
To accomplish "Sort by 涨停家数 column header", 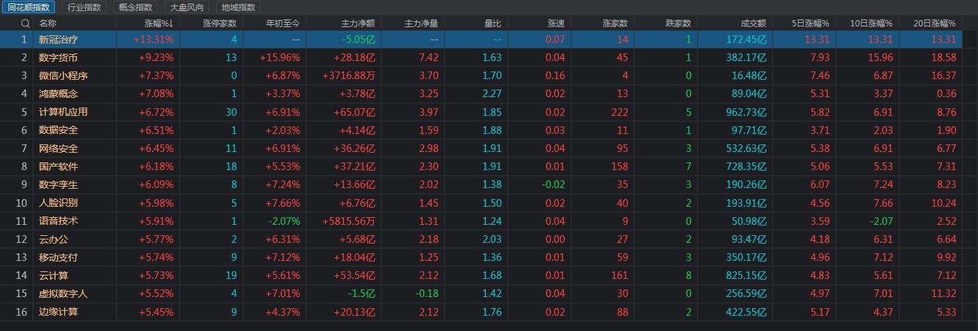I will (x=220, y=24).
